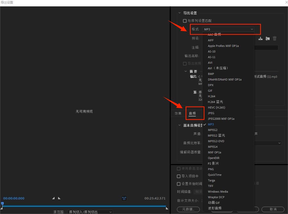Set the in point marker
The width and height of the screenshot is (288, 214).
(x=53, y=198)
